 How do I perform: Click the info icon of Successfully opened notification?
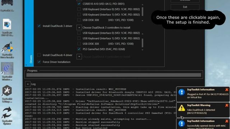[x=181, y=124]
